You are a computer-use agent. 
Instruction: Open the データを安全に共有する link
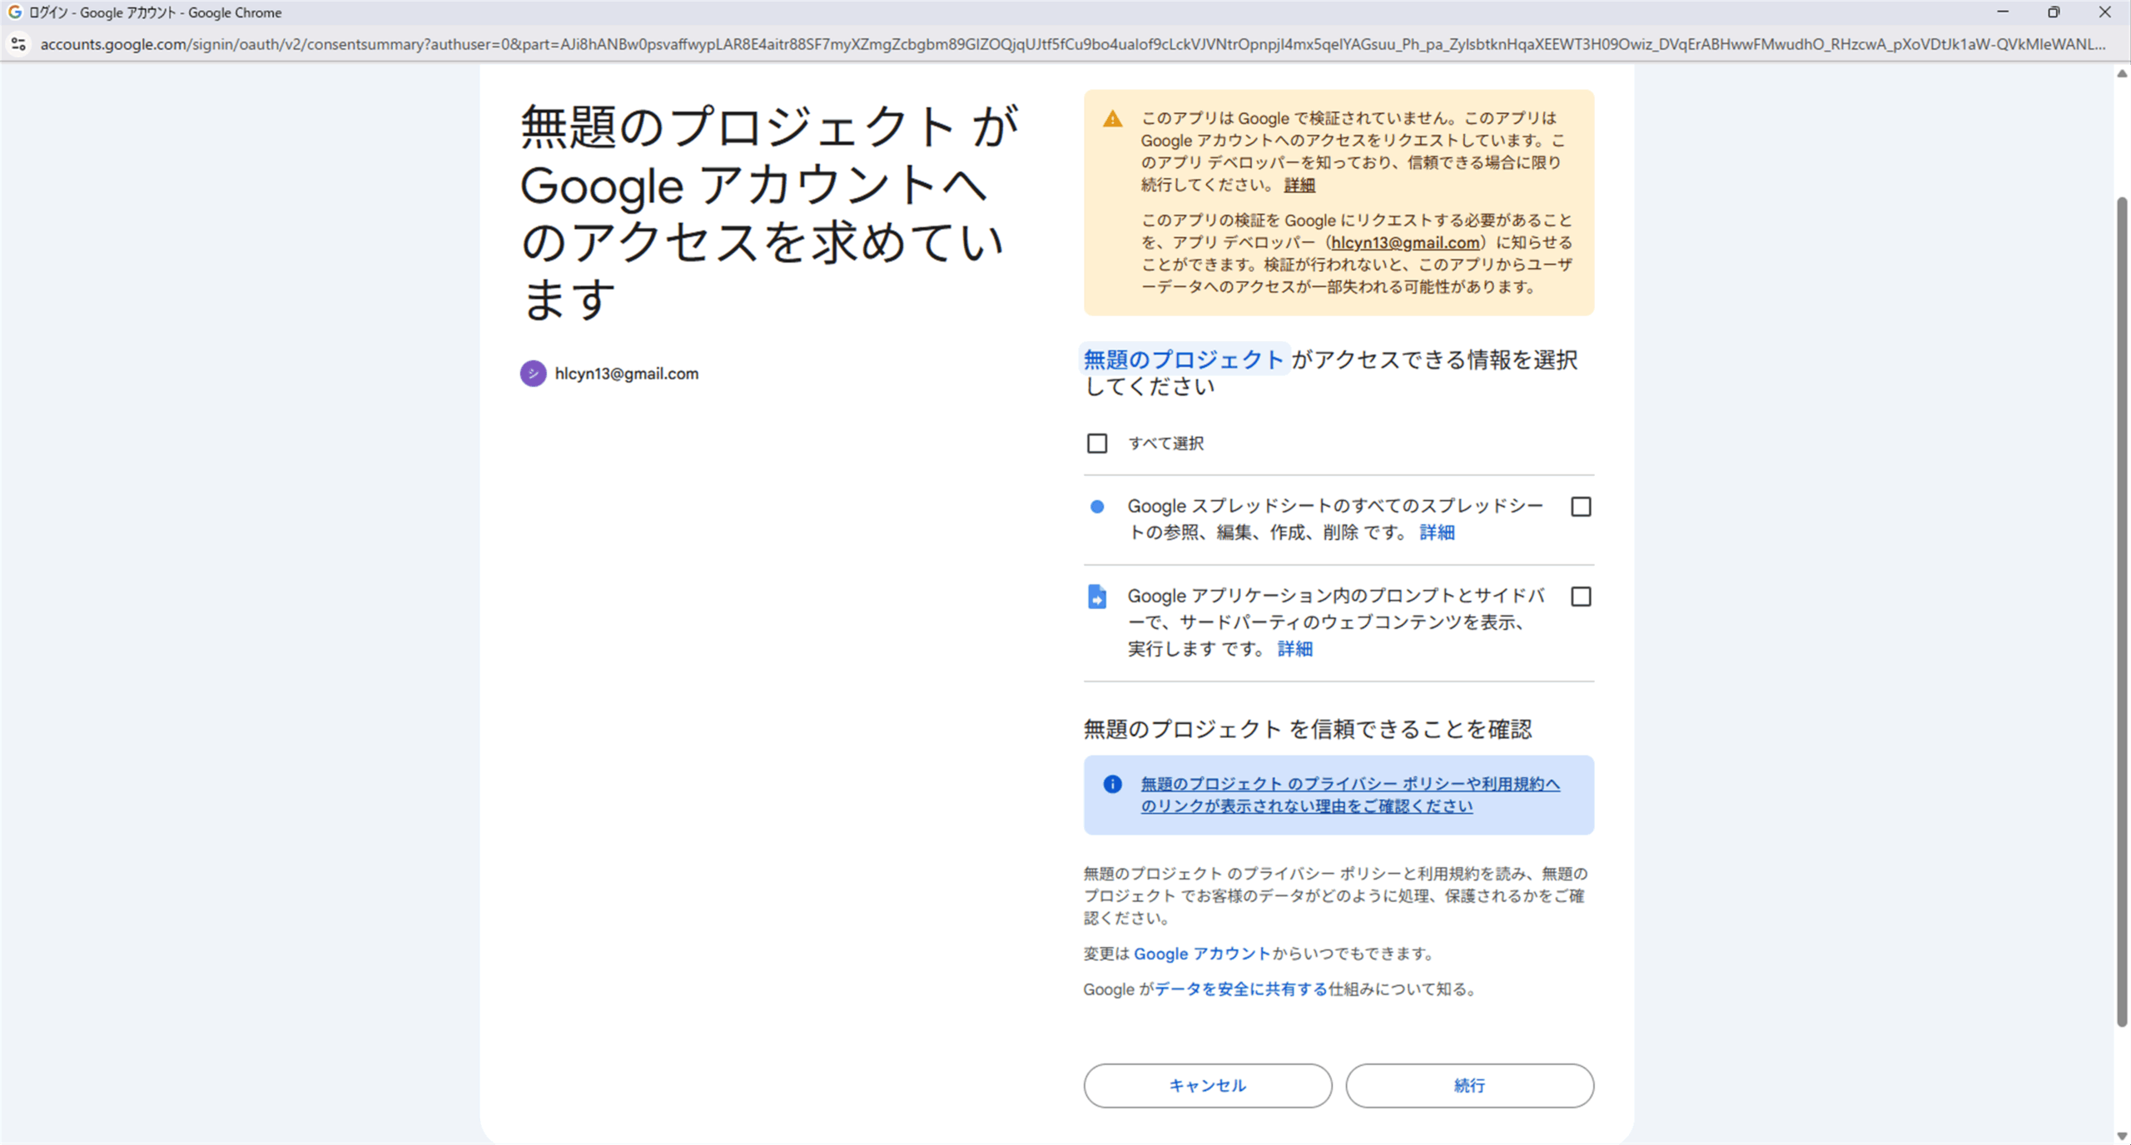pyautogui.click(x=1241, y=989)
